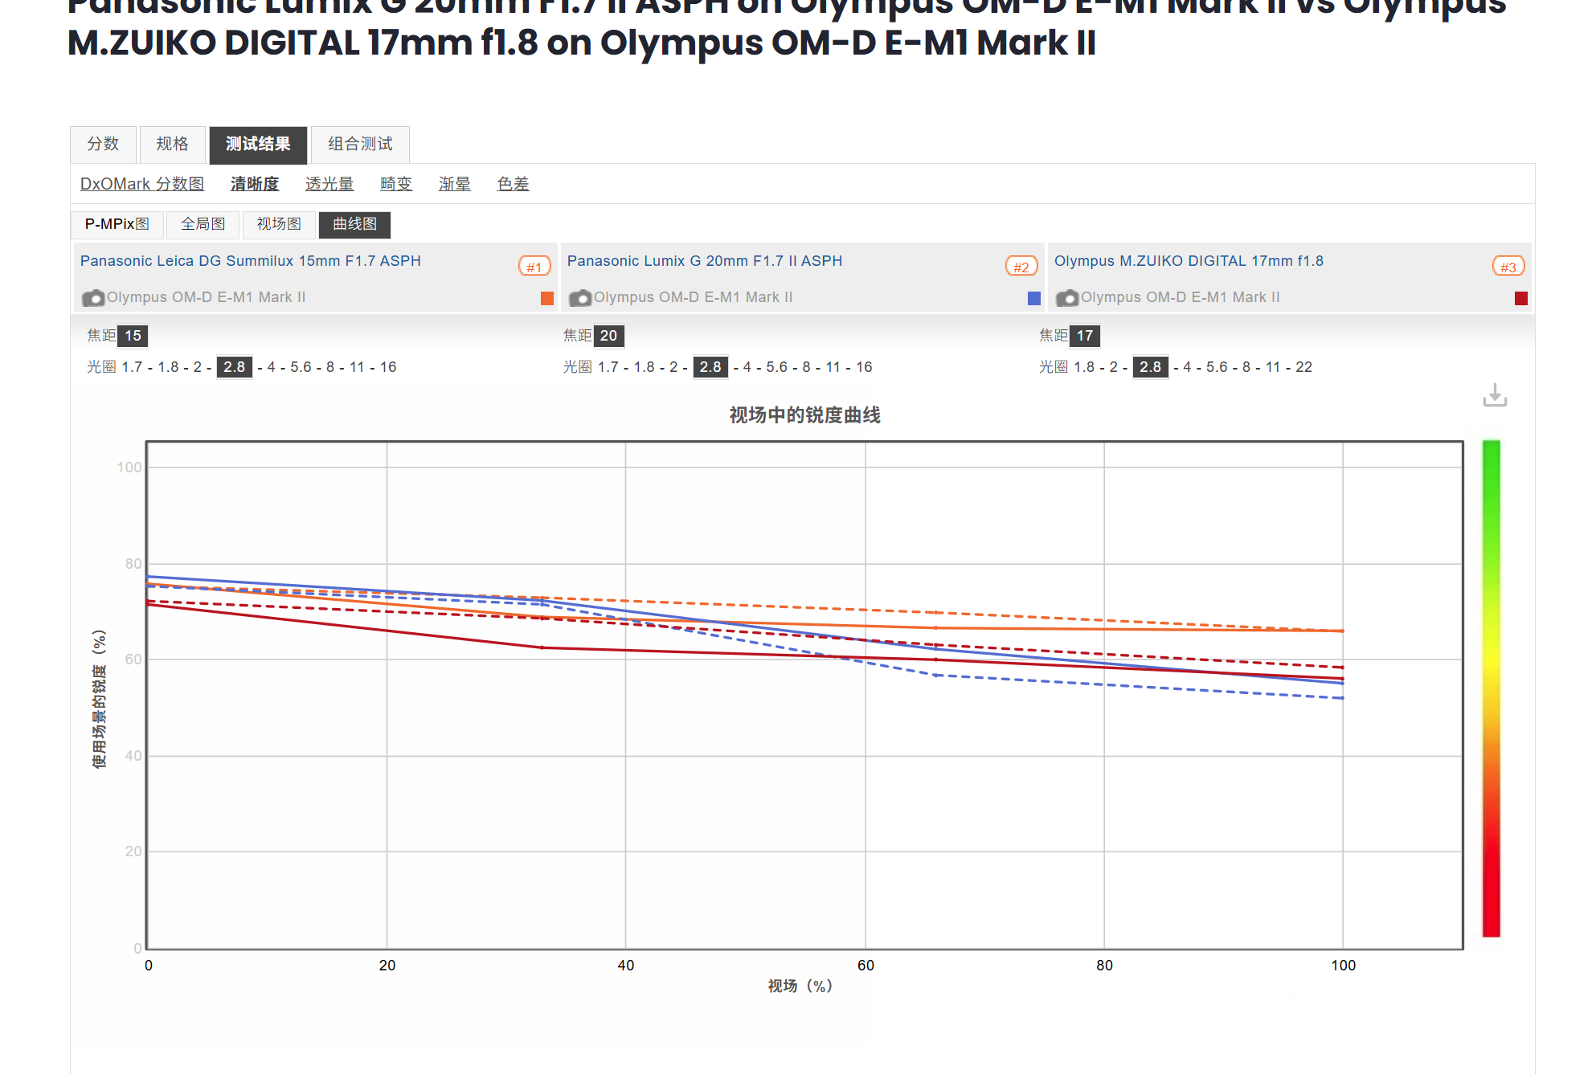Select focal length 20 for second lens
Image resolution: width=1596 pixels, height=1074 pixels.
click(x=609, y=336)
